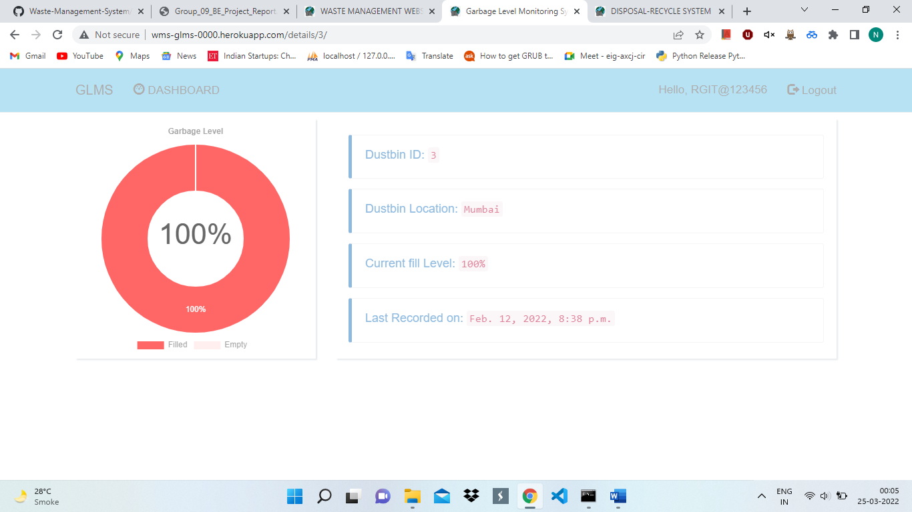Image resolution: width=912 pixels, height=512 pixels.
Task: Open the Extensions puzzle icon
Action: (x=833, y=35)
